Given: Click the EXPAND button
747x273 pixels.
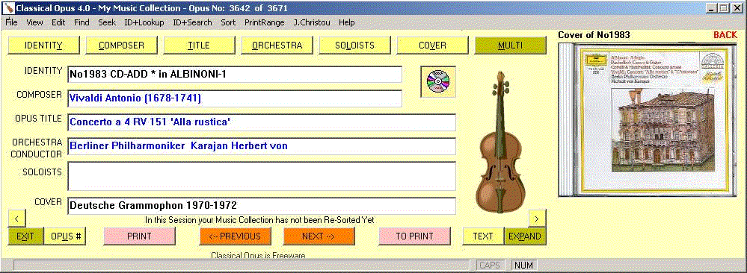Looking at the screenshot, I should point(525,236).
